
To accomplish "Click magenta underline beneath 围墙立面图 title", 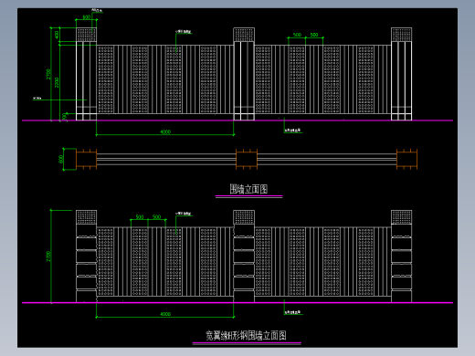I will [x=248, y=196].
